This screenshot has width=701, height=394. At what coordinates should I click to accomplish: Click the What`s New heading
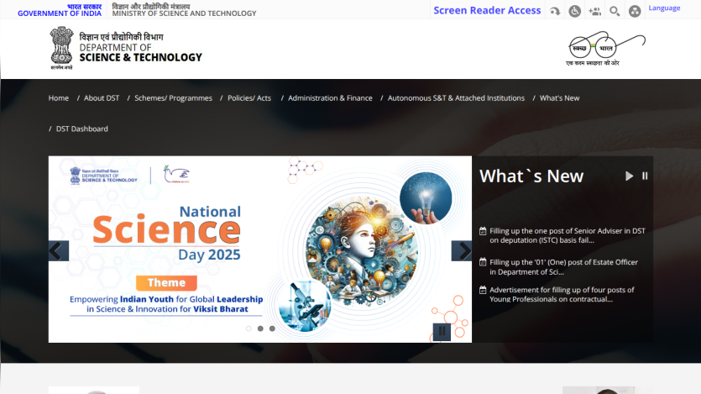pyautogui.click(x=531, y=176)
